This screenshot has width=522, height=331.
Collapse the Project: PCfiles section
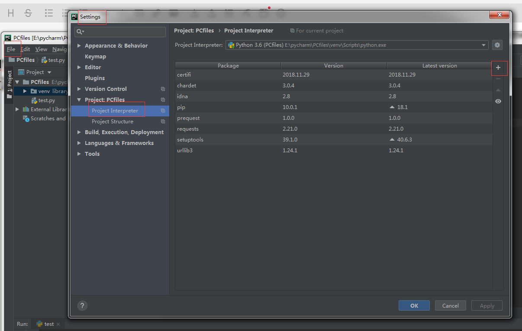(79, 100)
